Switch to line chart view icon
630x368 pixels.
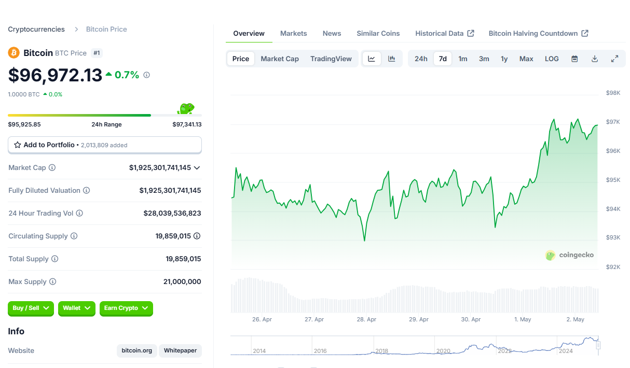(372, 59)
